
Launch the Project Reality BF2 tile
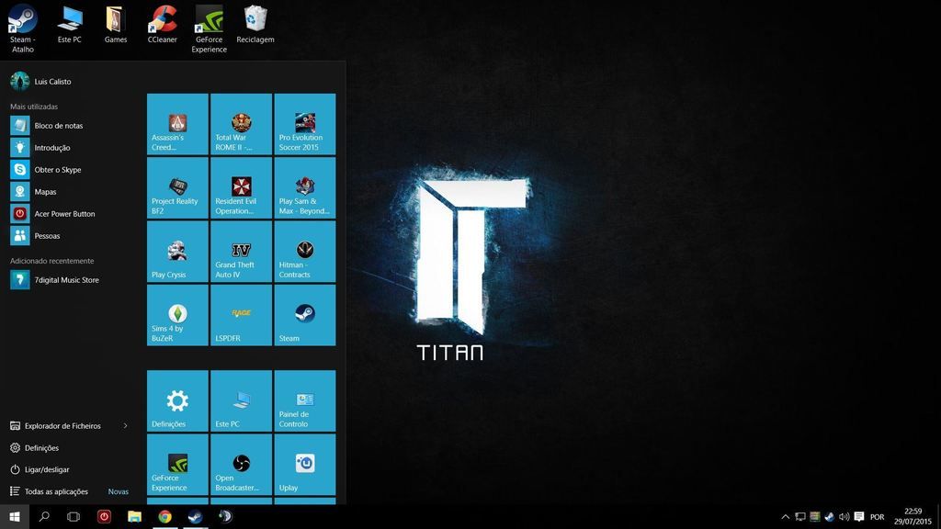tap(177, 187)
